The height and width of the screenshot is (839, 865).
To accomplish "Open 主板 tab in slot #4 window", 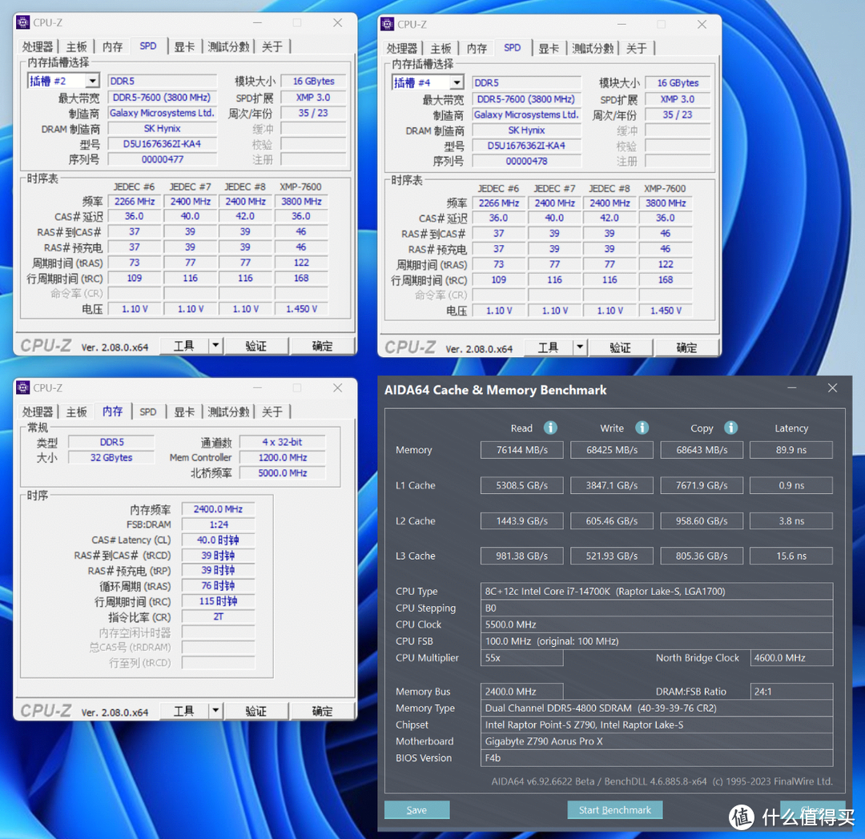I will (x=441, y=49).
